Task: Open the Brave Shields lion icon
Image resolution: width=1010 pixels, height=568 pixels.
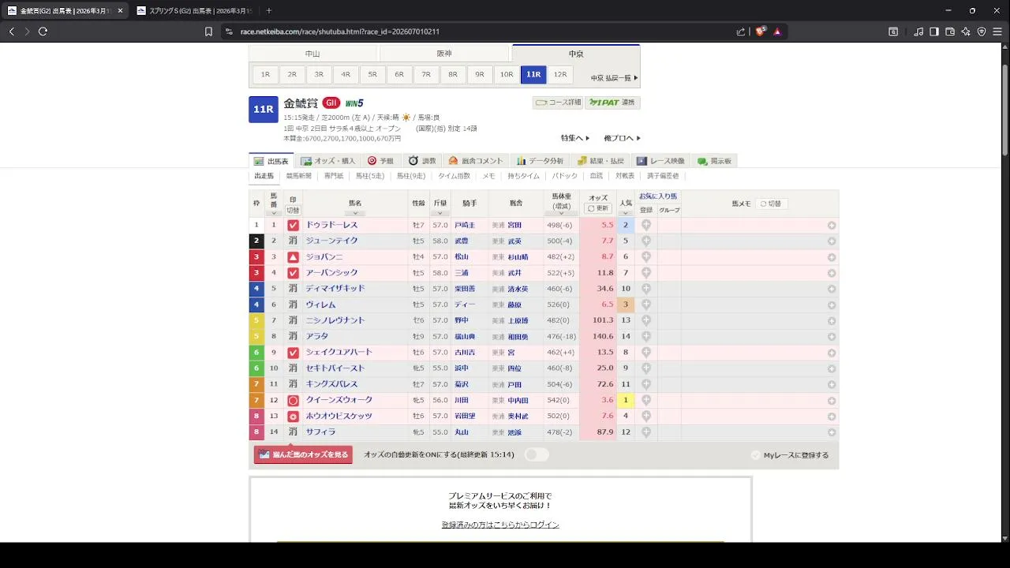Action: tap(761, 32)
